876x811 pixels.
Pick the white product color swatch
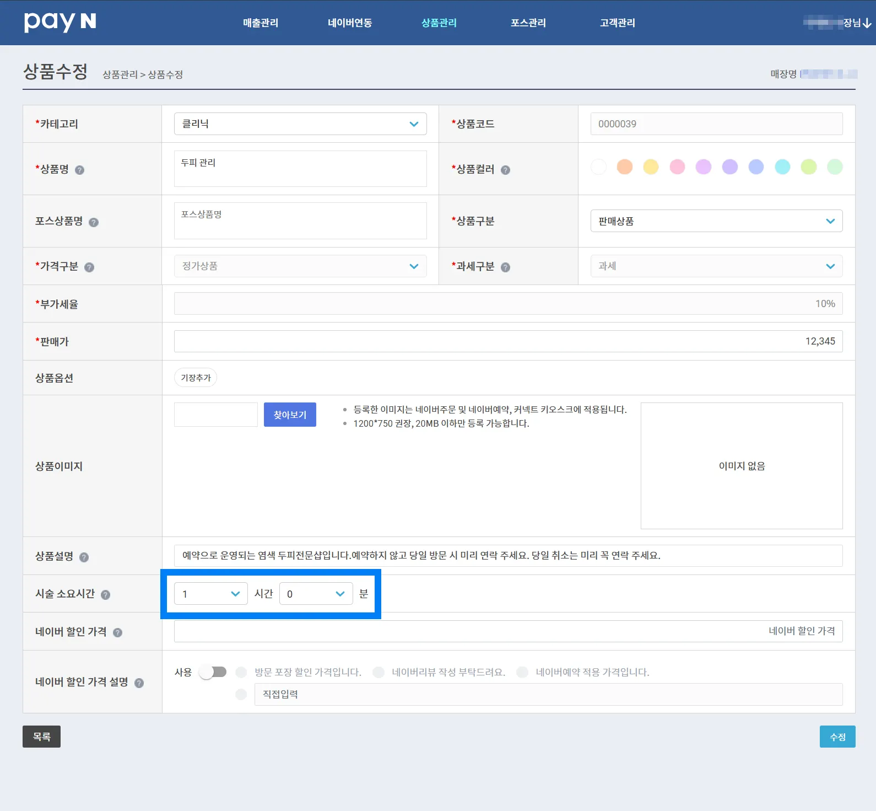(598, 167)
